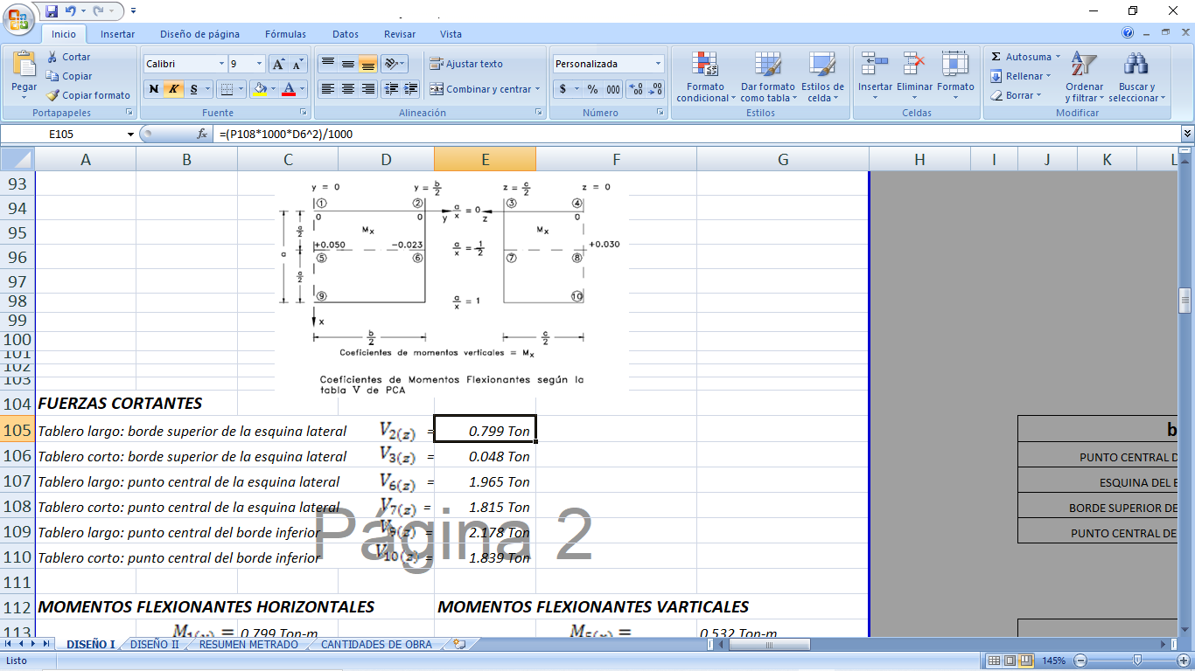Screen dimensions: 1195x671
Task: Move the zoom slider handle
Action: click(x=1137, y=661)
